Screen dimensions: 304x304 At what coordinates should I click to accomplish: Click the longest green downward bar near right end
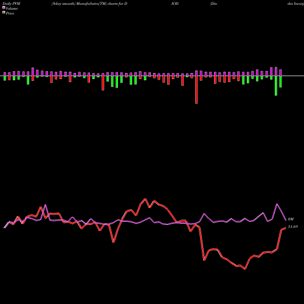(276, 86)
